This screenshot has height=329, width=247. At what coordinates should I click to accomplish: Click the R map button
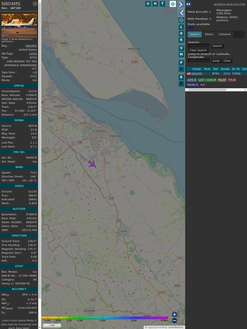[181, 77]
